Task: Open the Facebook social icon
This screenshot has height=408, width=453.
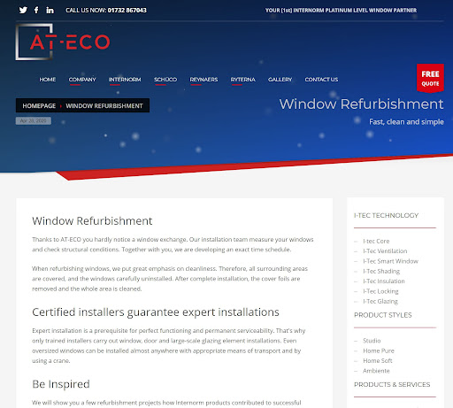Action: pyautogui.click(x=36, y=10)
